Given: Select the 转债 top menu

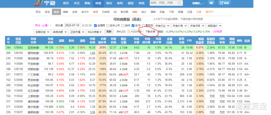Looking at the screenshot, I should click(x=98, y=3).
